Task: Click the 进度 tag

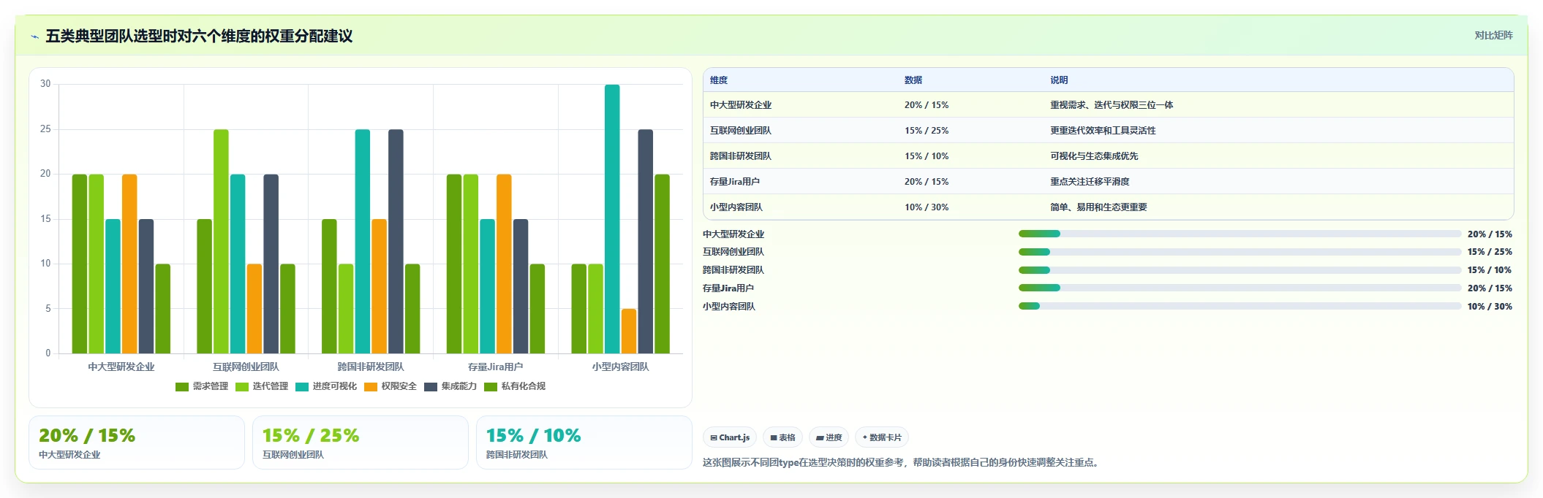Action: (829, 437)
